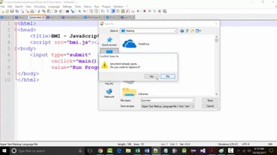Click the Back arrow icon in Save As

(182, 31)
